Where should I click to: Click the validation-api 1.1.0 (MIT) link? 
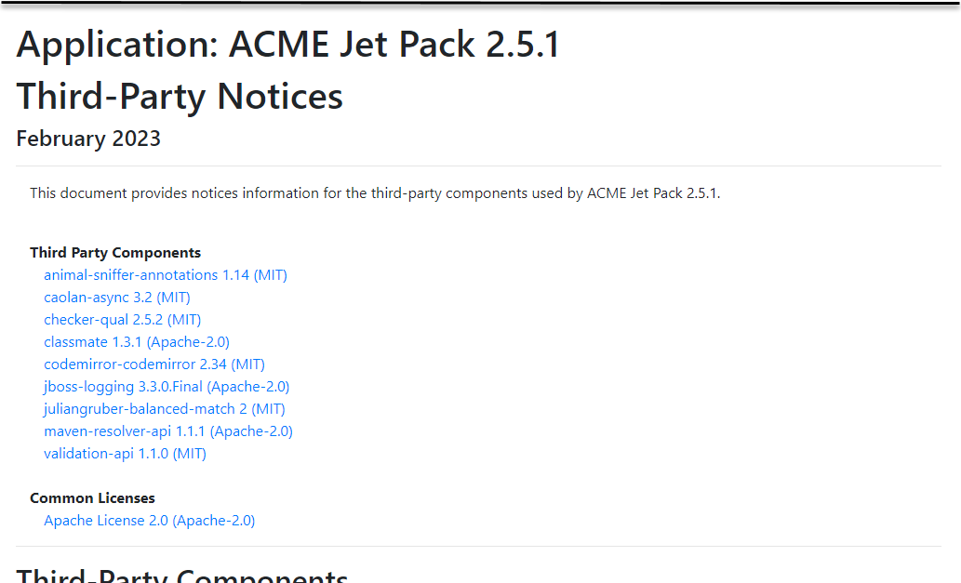[125, 454]
